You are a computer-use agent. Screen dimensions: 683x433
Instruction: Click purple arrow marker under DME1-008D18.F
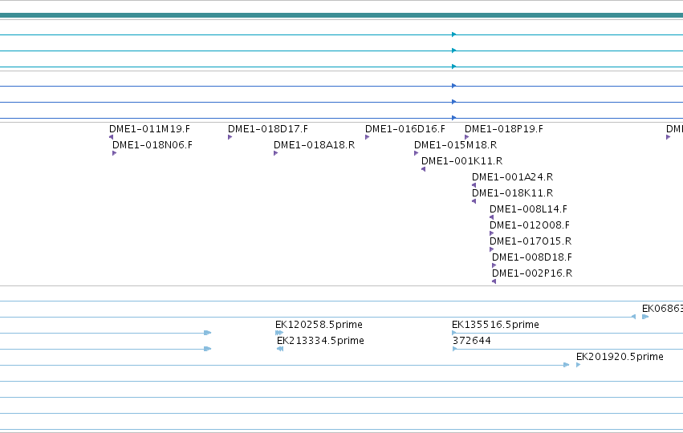coord(494,265)
